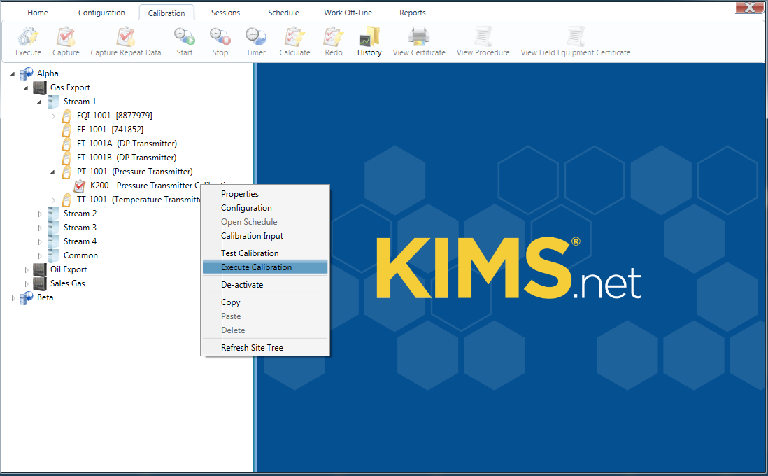The image size is (768, 476).
Task: Close the KIMS window
Action: click(x=749, y=7)
